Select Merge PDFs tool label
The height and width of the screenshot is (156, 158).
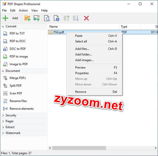click(18, 78)
